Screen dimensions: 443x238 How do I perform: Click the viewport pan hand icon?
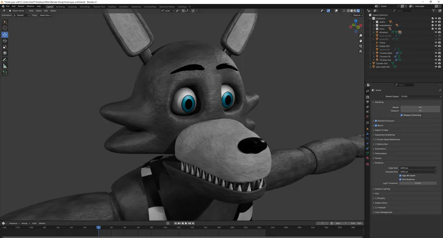[360, 41]
